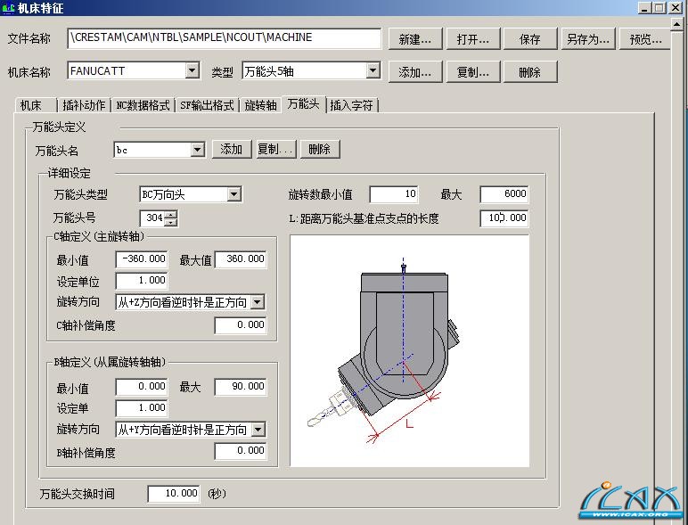Viewport: 688px width, 525px height.
Task: Open the 万能头类型 BC万向头 dropdown
Action: click(233, 194)
